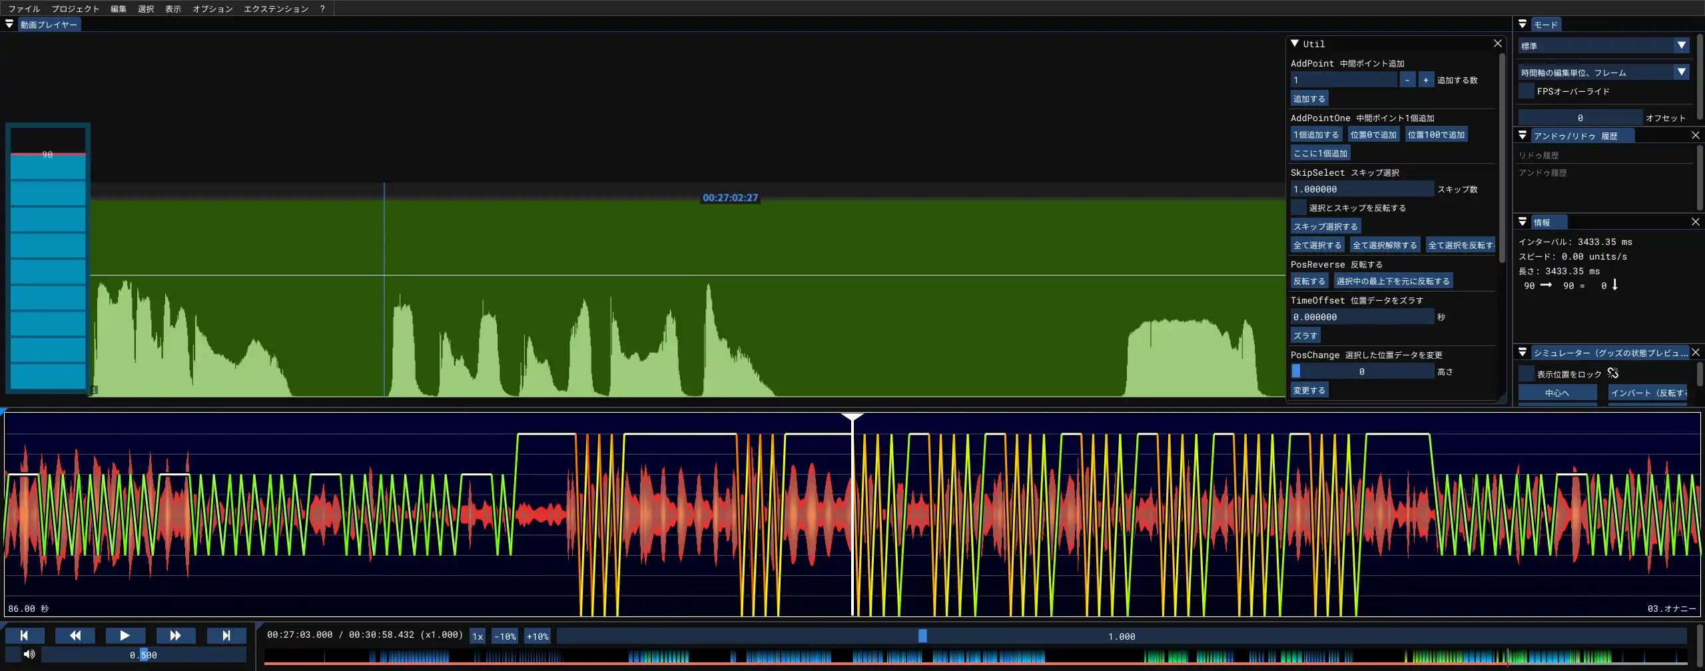Click 追加する under AddPoint
The width and height of the screenshot is (1705, 671).
[x=1309, y=99]
